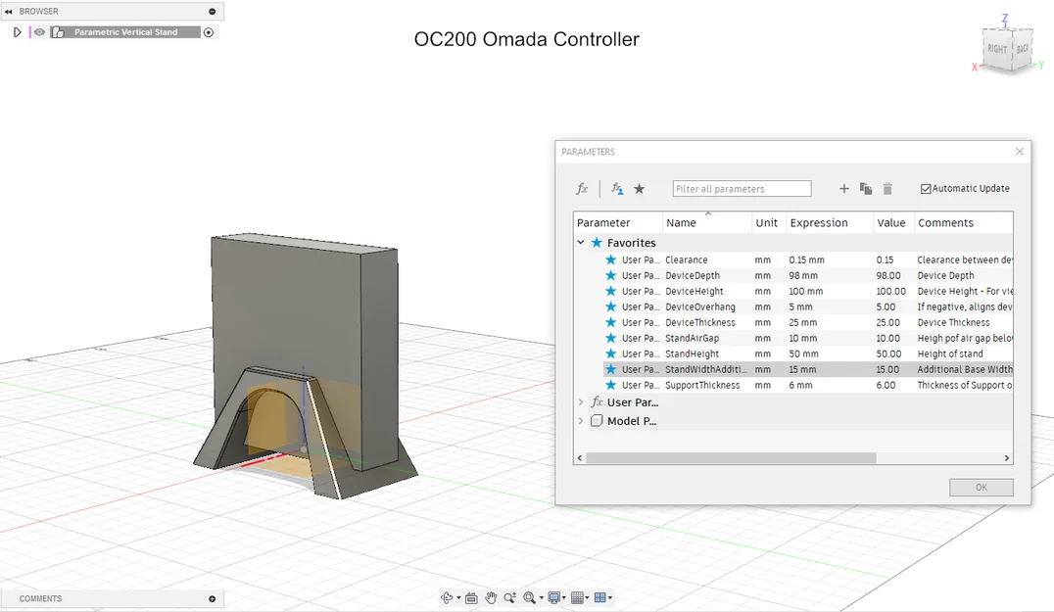Toggle visibility of Parametric Vertical Stand component
The image size is (1054, 612).
[37, 31]
